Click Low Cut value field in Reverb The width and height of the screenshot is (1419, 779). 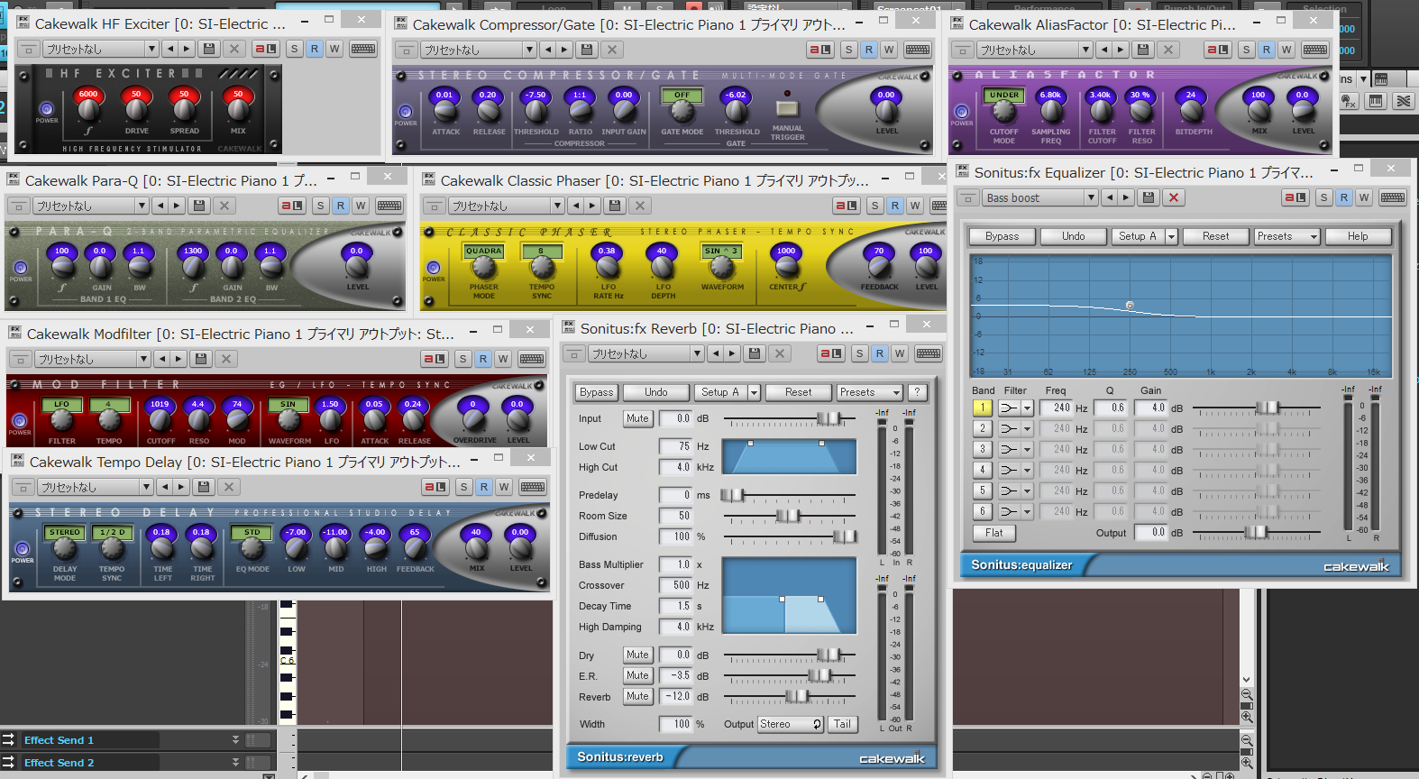coord(675,446)
